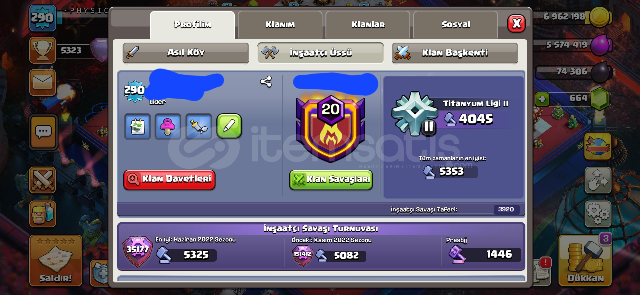Click the green plus to add gems
The image size is (640, 295).
[x=542, y=99]
